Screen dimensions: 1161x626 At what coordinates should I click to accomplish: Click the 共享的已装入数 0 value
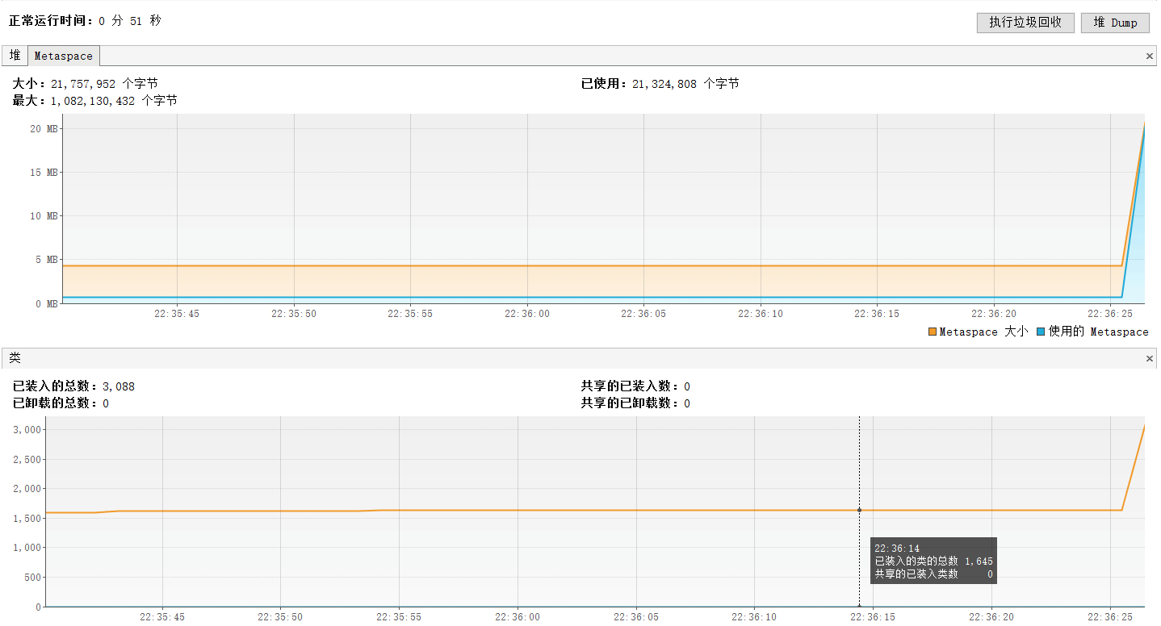point(635,386)
